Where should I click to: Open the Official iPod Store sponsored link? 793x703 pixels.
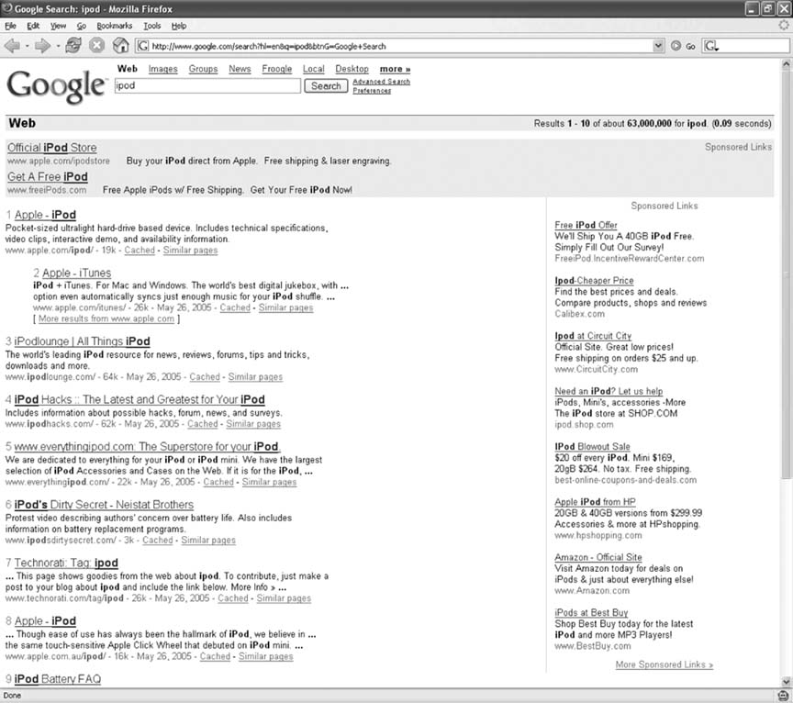(52, 148)
